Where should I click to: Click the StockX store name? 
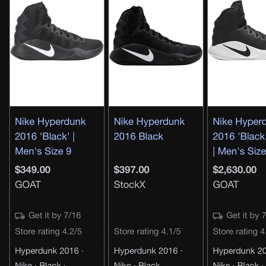click(129, 184)
